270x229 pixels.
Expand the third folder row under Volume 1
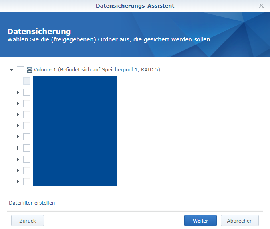click(18, 103)
